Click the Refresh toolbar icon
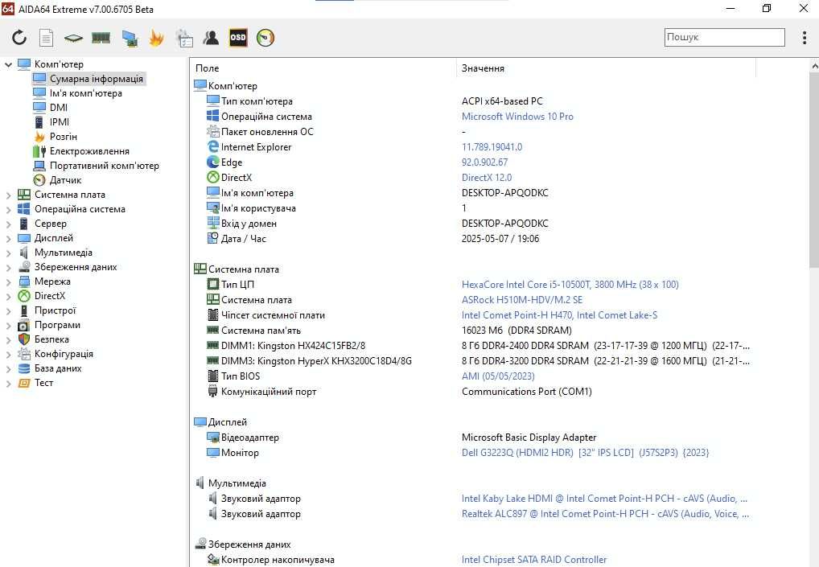819x567 pixels. coord(19,38)
